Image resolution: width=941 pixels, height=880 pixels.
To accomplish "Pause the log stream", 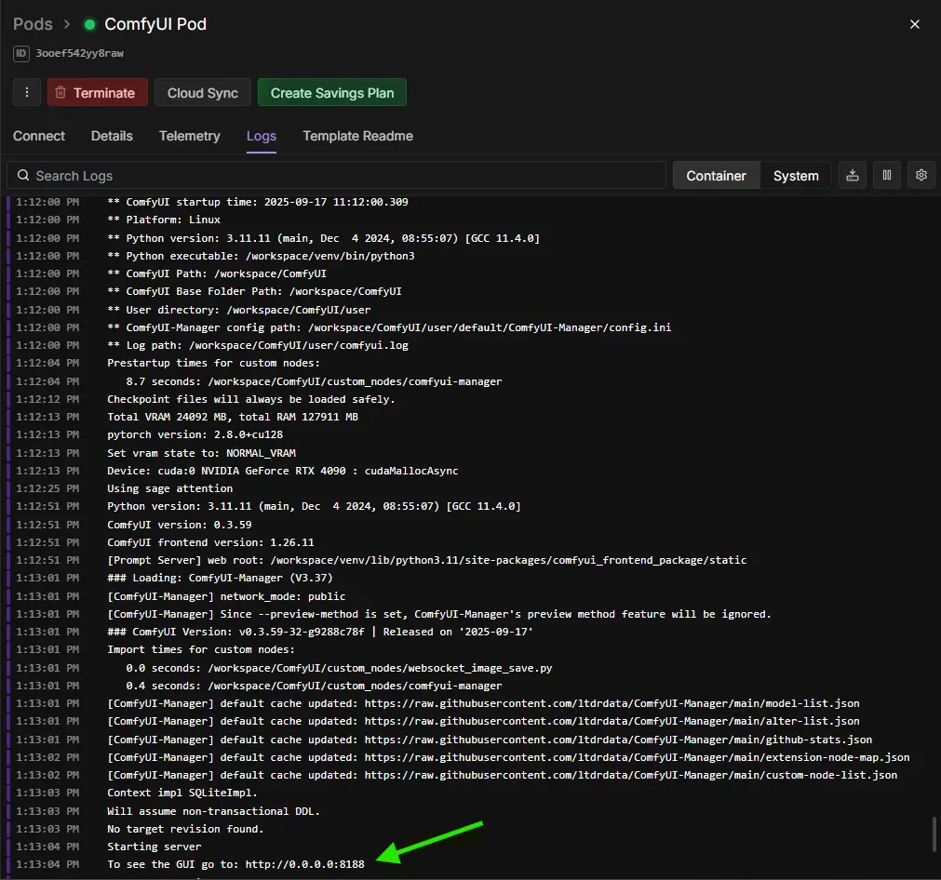I will click(x=887, y=175).
